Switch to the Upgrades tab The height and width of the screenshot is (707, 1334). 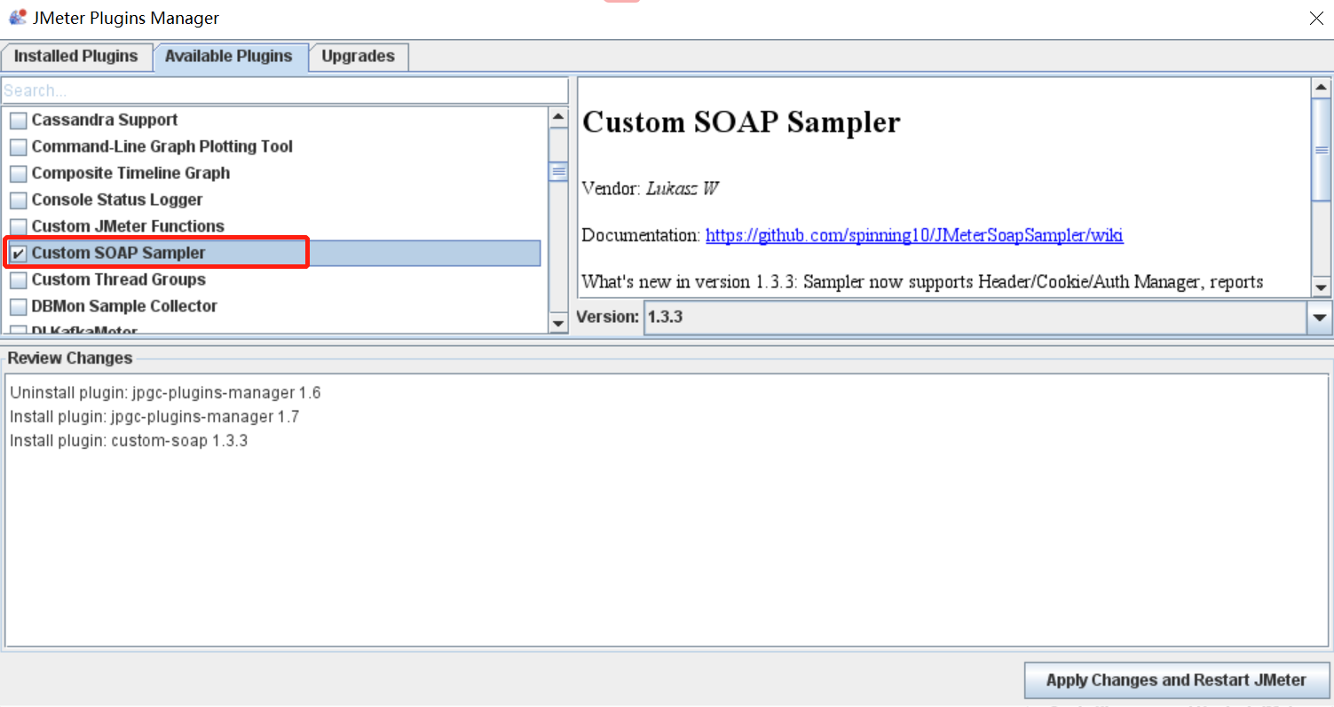[358, 57]
